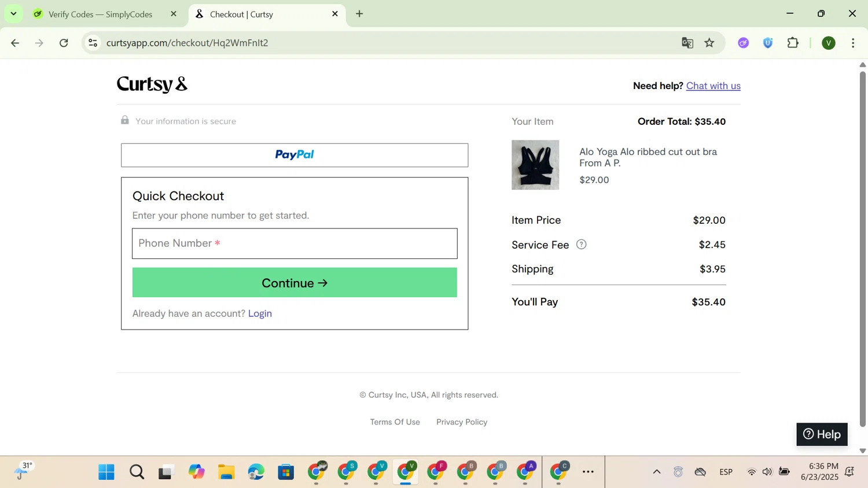This screenshot has width=868, height=488.
Task: Open a new browser tab
Action: click(x=359, y=14)
